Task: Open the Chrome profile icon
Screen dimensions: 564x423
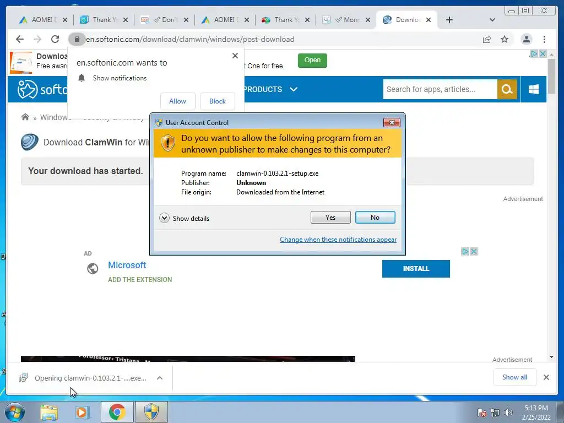Action: click(x=526, y=39)
